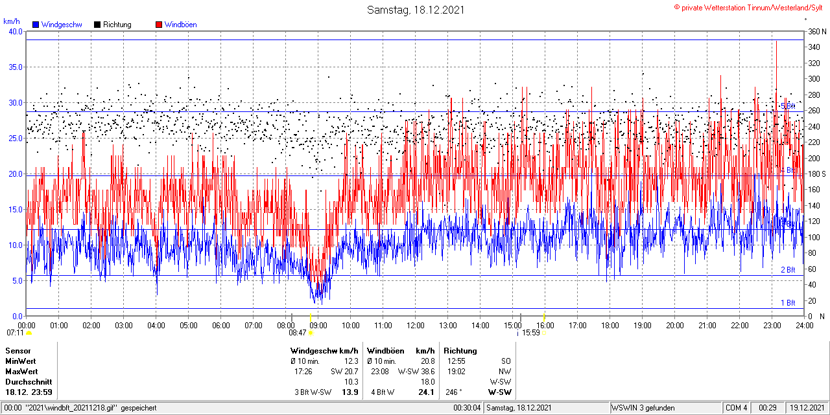Click the average gust value 18.0
Image resolution: width=830 pixels, height=415 pixels.
427,382
